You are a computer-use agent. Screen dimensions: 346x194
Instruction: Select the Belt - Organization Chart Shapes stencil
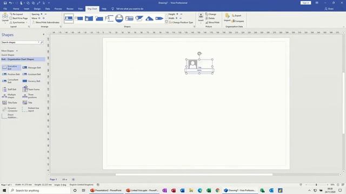(23, 59)
